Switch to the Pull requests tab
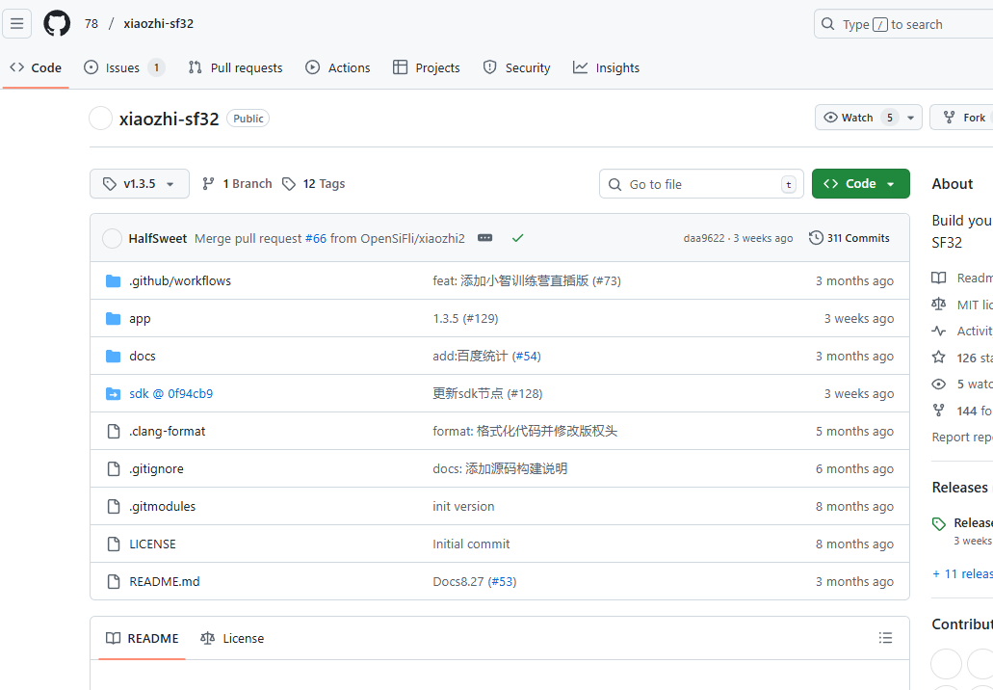 click(x=235, y=67)
